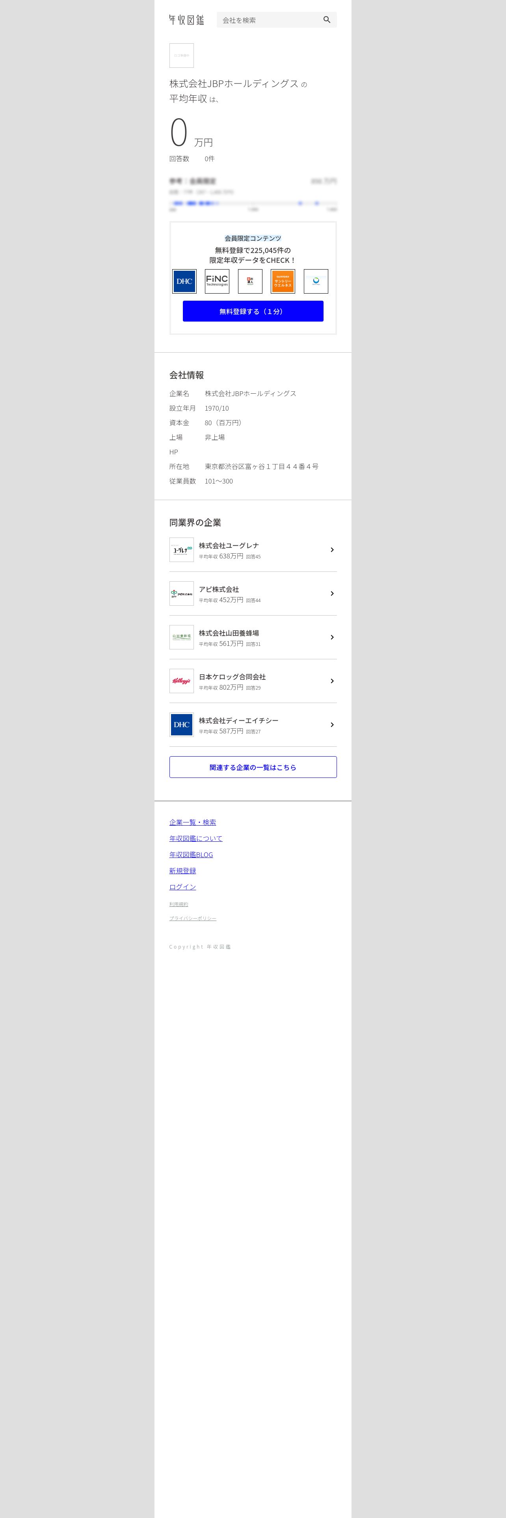The height and width of the screenshot is (1518, 506).
Task: Click the chevron for 日本ケロッグ合同会社
Action: 332,681
